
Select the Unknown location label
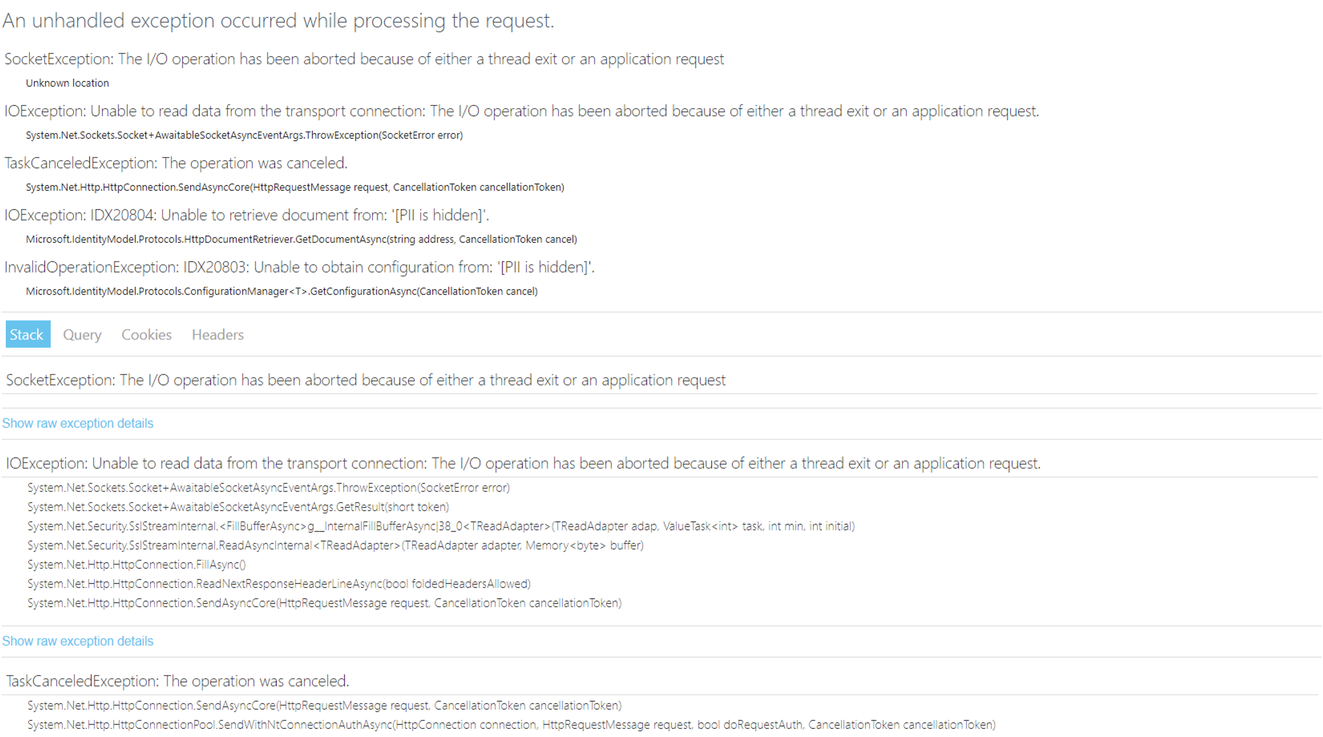click(x=67, y=83)
